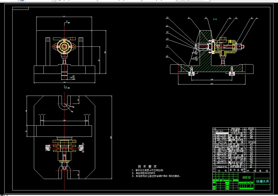Viewport: 278px width, 196px height.
Task: Click the 装配图 label in title block
Action: (247, 177)
